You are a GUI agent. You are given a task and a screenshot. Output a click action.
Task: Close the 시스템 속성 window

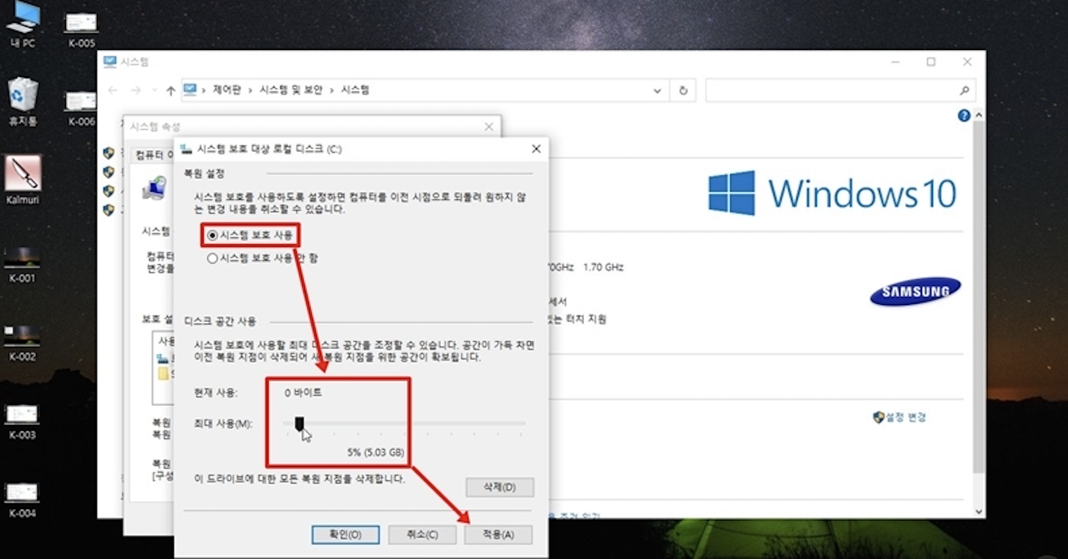489,127
